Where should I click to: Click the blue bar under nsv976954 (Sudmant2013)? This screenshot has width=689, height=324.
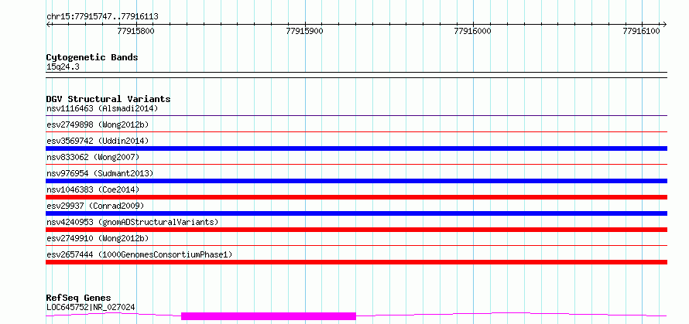pos(356,181)
